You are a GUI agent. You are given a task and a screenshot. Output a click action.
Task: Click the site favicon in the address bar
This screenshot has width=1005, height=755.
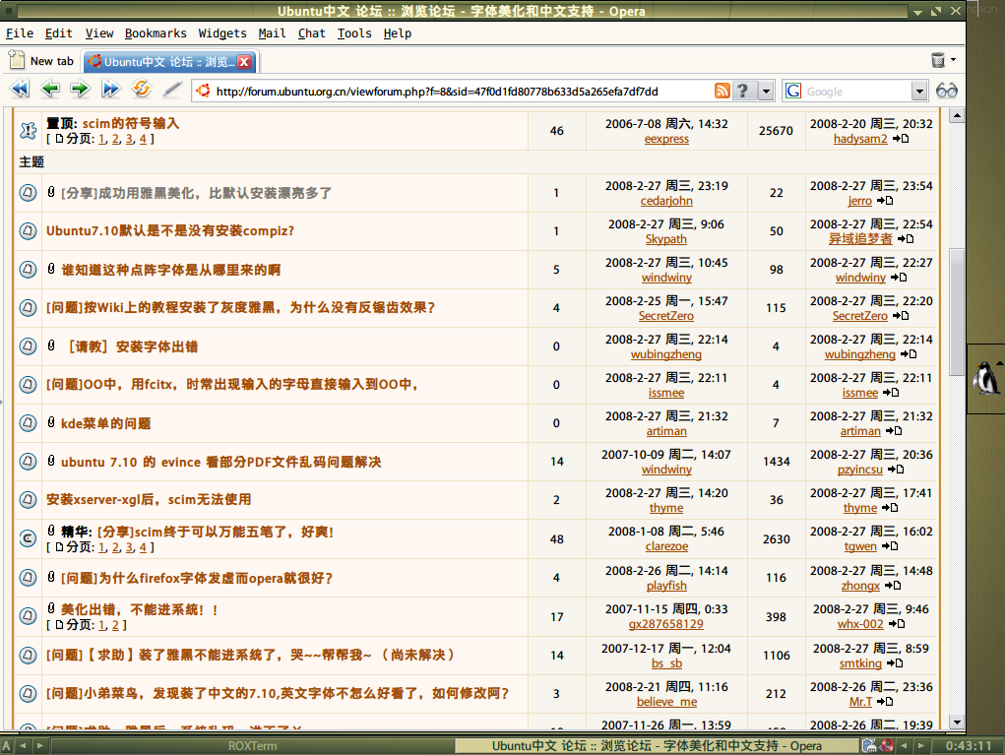click(x=203, y=91)
